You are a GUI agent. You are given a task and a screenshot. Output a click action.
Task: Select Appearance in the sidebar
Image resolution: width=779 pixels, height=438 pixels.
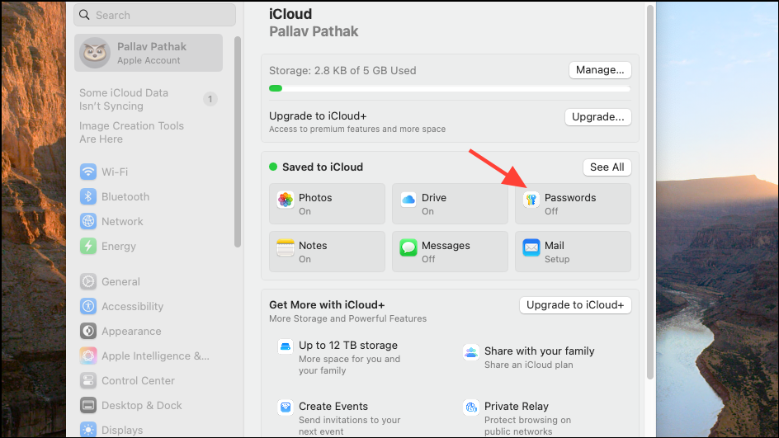click(x=131, y=332)
